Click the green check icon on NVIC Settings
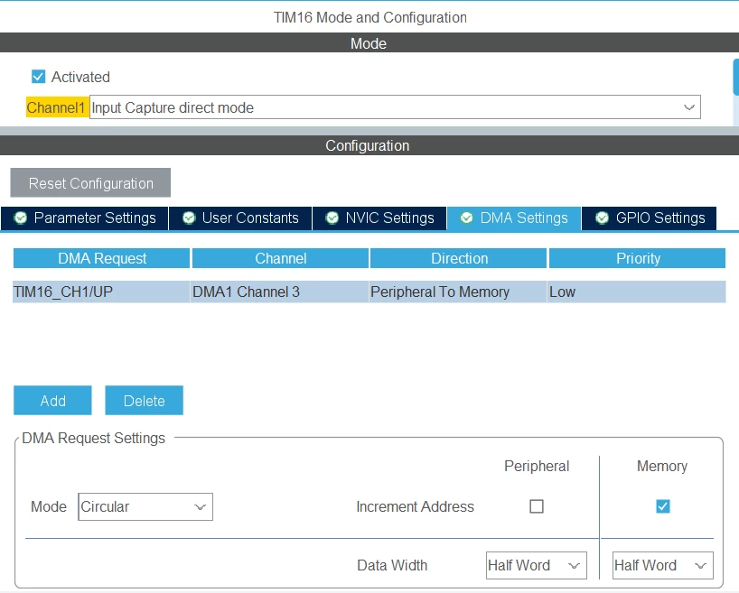 point(332,218)
